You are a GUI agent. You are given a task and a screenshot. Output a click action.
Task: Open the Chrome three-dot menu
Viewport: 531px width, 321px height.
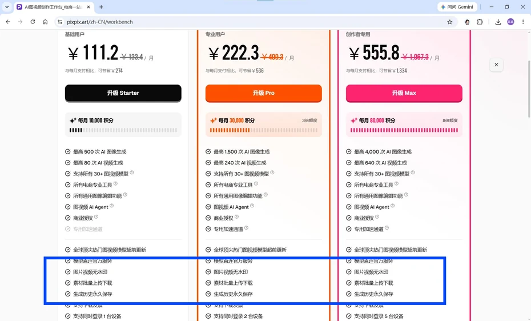[x=523, y=22]
